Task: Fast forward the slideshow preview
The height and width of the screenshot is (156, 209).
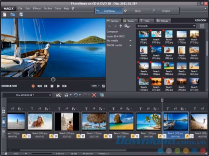Action: (x=65, y=86)
